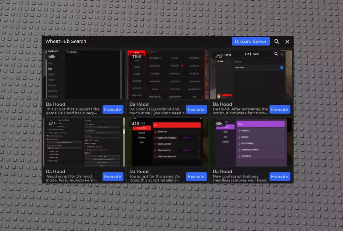Select the Da Hood title on the Auto Farm card

click(x=55, y=171)
